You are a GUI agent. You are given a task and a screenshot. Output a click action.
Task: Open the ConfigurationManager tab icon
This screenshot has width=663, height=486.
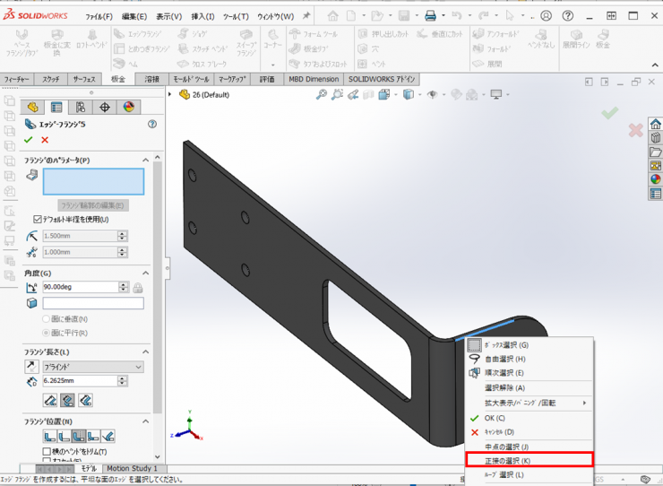81,108
